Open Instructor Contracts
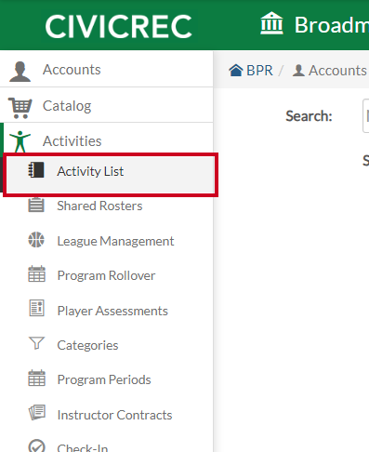The height and width of the screenshot is (452, 369). pos(114,415)
